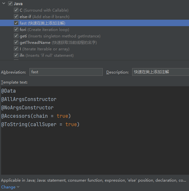Click the @ToString(callSuper = true) line
This screenshot has width=189, height=191.
coord(40,124)
